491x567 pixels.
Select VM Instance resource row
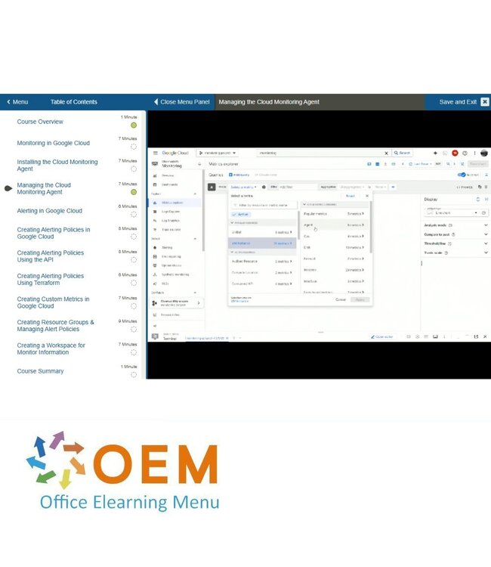[262, 243]
